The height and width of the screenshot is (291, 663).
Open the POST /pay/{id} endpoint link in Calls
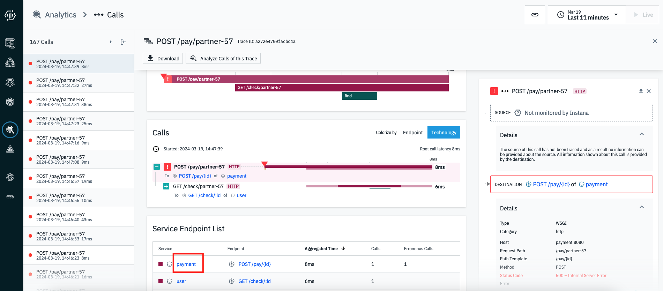pyautogui.click(x=195, y=176)
